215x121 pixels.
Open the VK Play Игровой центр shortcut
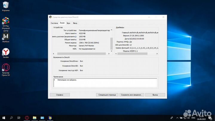pyautogui.click(x=6, y=24)
